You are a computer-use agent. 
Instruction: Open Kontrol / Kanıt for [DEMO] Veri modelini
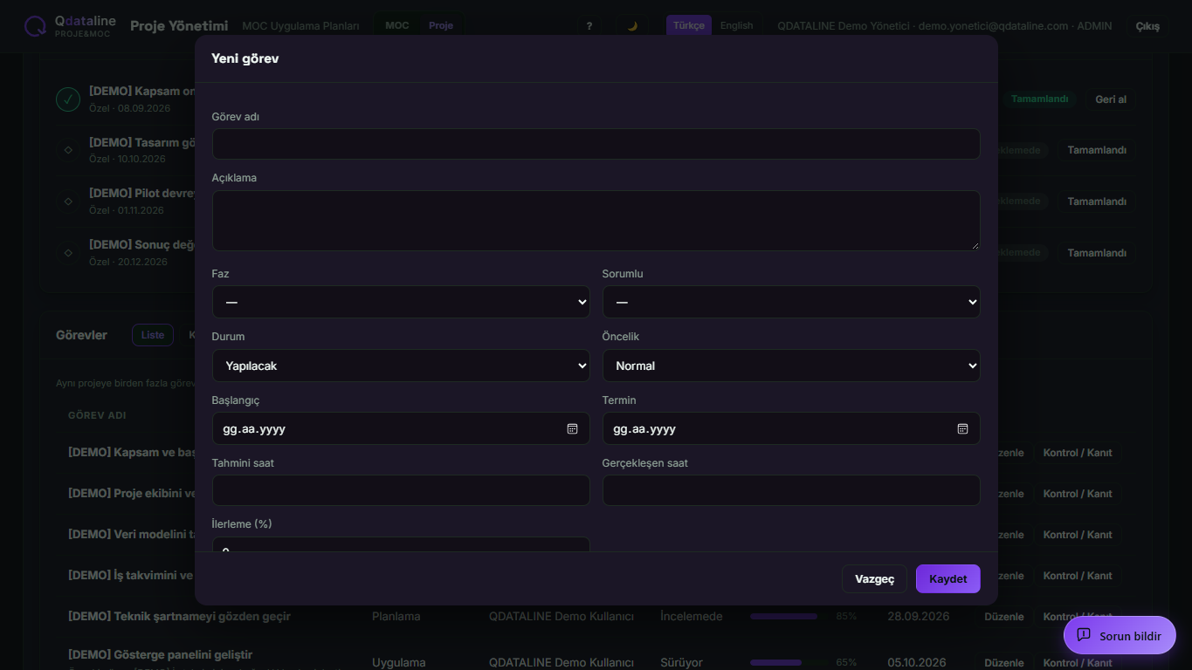tap(1078, 535)
